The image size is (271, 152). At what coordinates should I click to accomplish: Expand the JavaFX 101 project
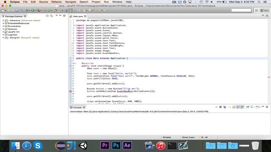[3, 32]
